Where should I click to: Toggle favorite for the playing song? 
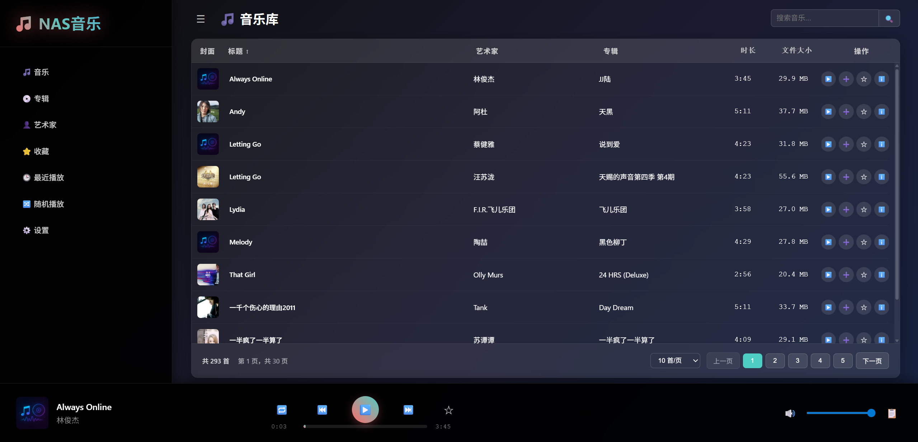tap(448, 410)
